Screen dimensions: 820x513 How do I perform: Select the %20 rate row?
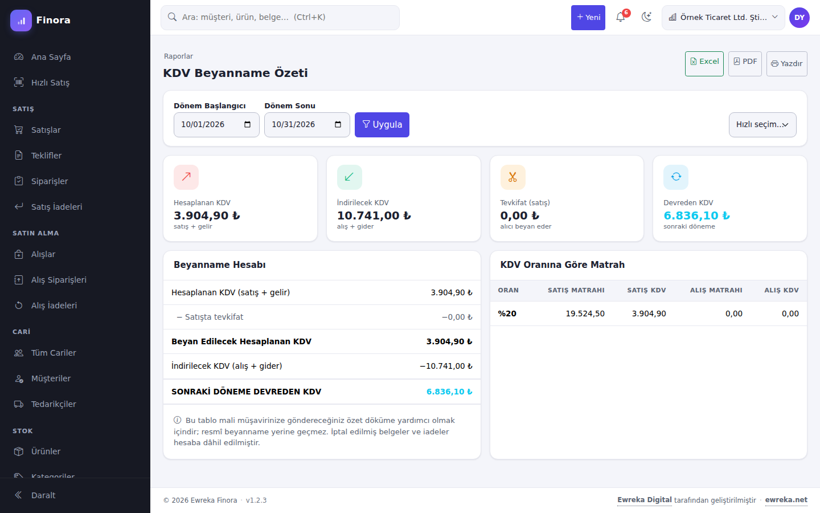(x=649, y=313)
